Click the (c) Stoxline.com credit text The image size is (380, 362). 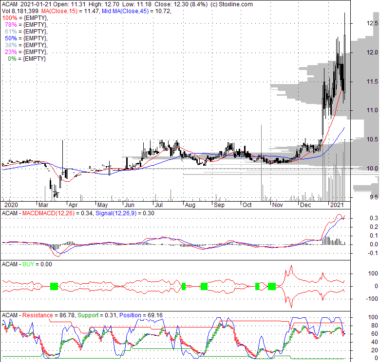tap(231, 4)
